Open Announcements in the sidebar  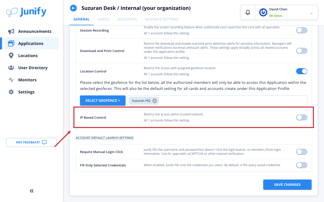click(31, 31)
